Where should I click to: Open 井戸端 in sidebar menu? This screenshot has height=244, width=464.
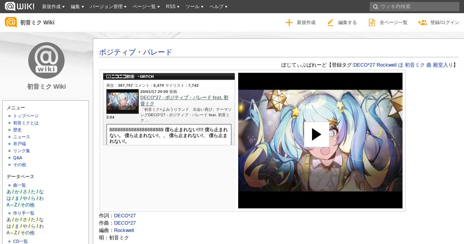click(20, 144)
